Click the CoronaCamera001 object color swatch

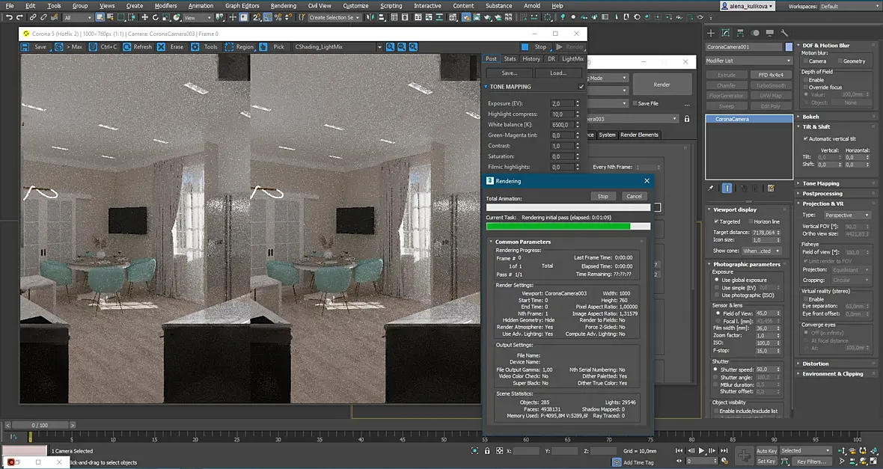click(789, 47)
